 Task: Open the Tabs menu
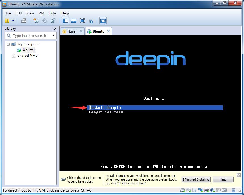tap(52, 13)
